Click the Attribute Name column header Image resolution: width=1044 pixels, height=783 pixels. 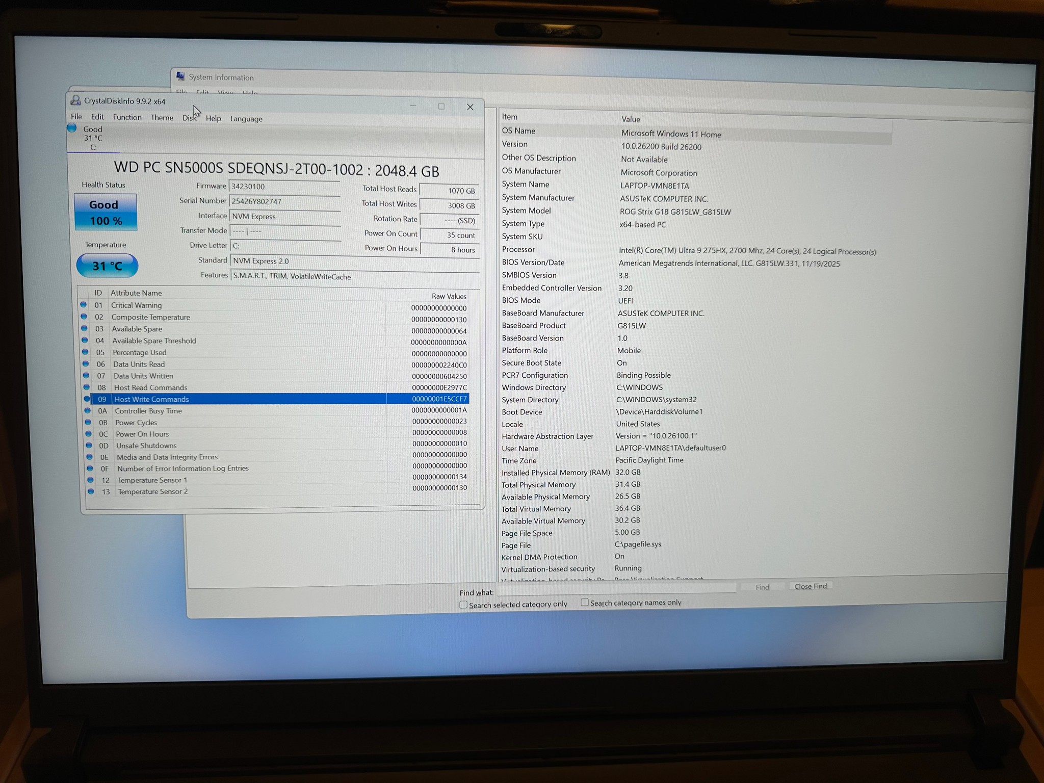pyautogui.click(x=136, y=293)
